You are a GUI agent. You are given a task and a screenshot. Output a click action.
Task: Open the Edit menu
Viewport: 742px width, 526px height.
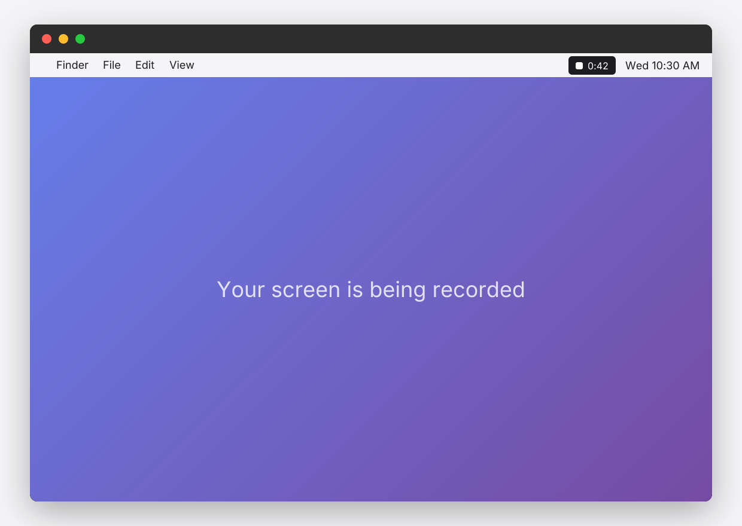click(x=144, y=65)
